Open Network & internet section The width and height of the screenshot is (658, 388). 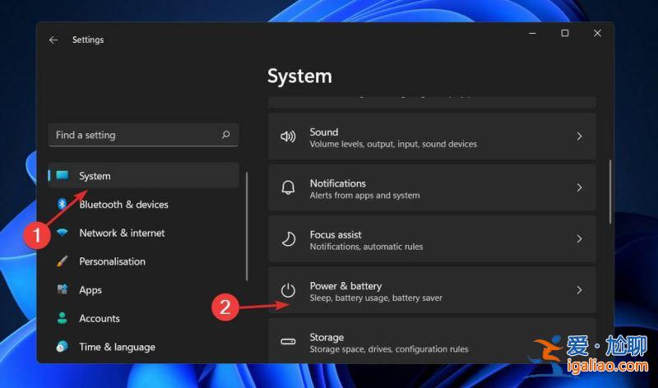(x=143, y=233)
